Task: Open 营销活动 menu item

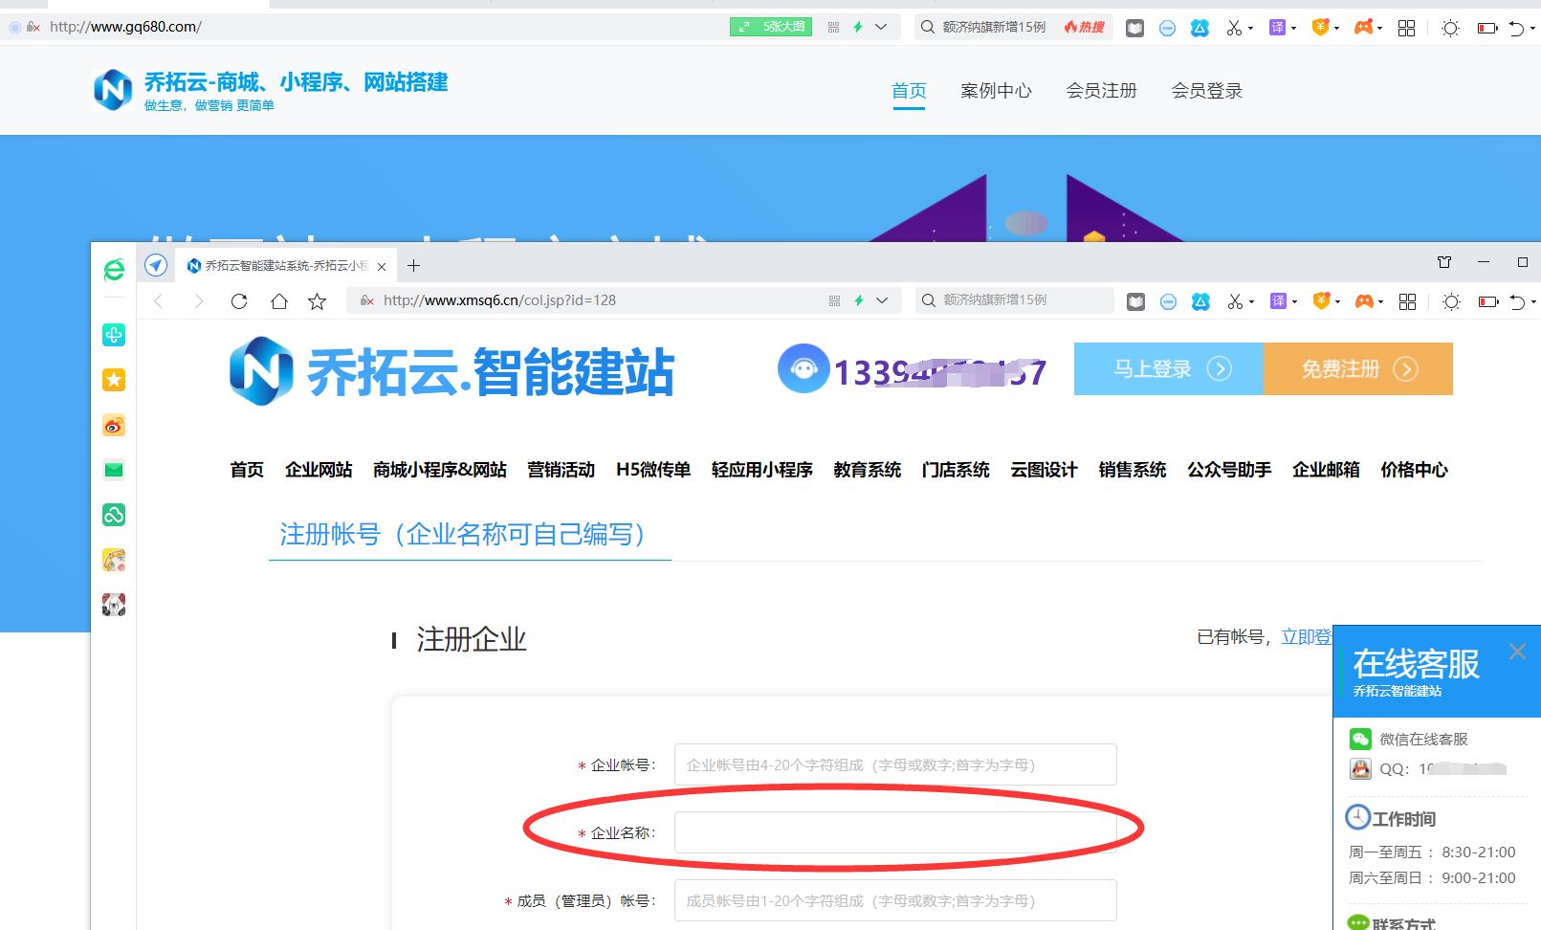Action: [x=561, y=470]
